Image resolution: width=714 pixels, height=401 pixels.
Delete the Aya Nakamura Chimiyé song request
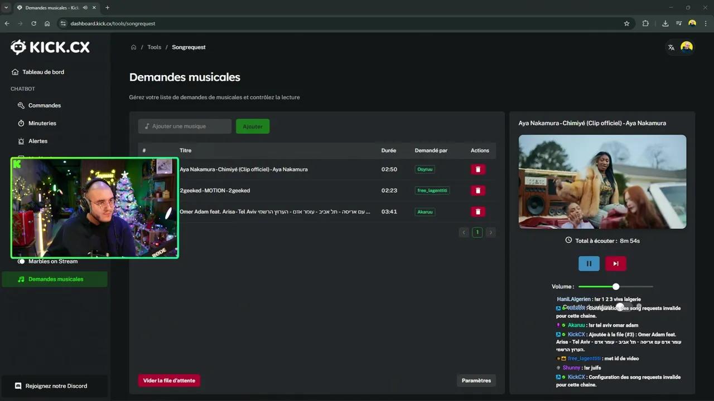pos(478,169)
